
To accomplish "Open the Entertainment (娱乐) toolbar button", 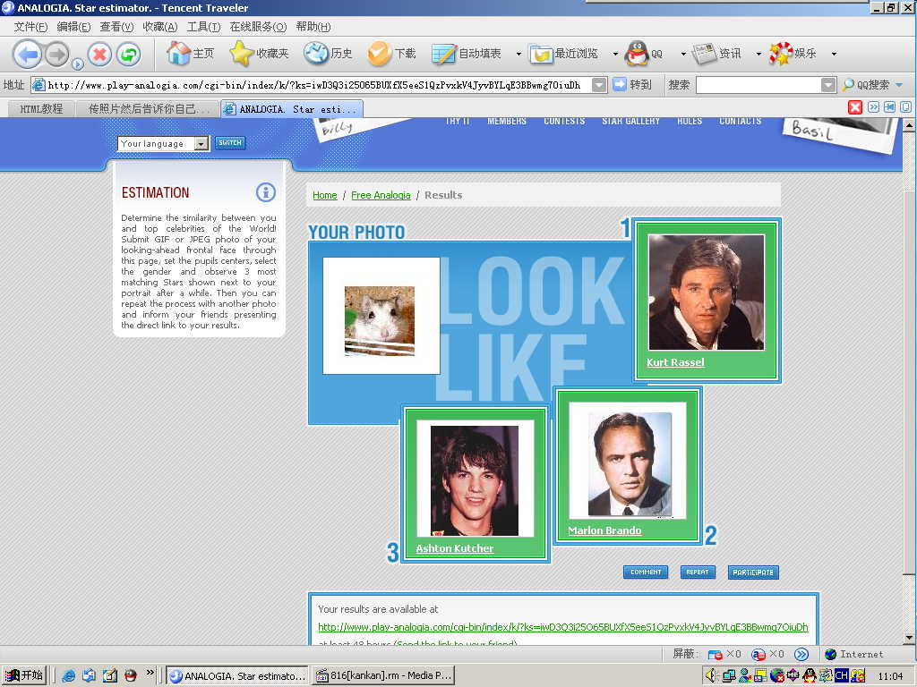I will tap(793, 54).
